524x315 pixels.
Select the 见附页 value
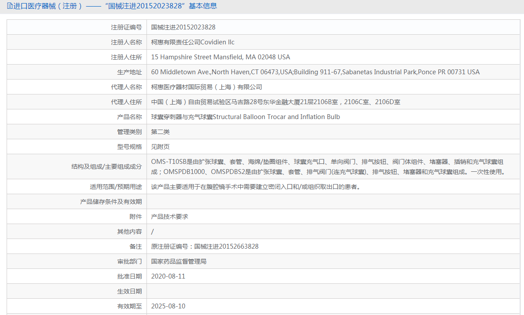tap(161, 147)
